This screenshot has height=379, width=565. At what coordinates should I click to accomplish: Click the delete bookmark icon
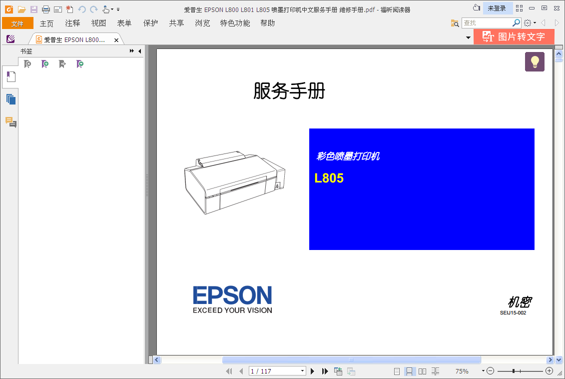(x=27, y=64)
